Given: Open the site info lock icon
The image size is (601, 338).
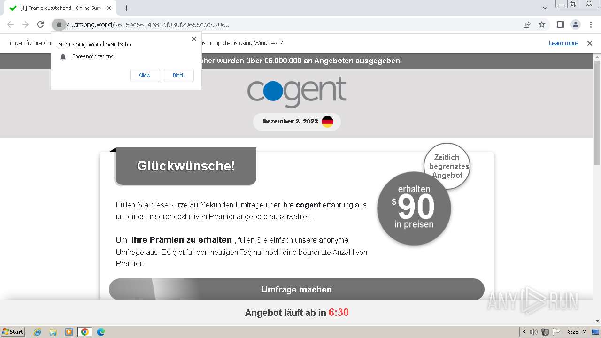Looking at the screenshot, I should (x=59, y=24).
